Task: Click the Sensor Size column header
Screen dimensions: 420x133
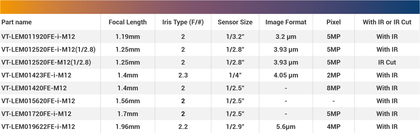Action: (x=235, y=22)
